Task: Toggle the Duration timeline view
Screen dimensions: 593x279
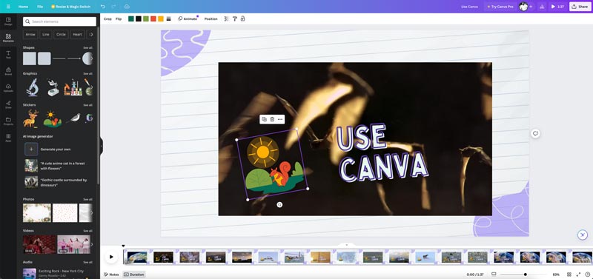Action: (x=134, y=275)
